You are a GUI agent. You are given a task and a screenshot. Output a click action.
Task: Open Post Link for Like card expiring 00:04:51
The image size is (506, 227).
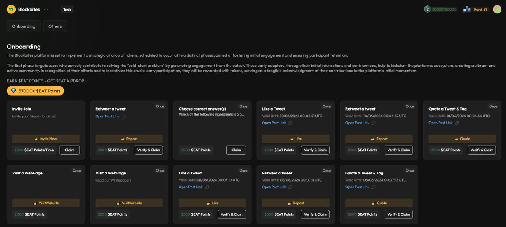(274, 123)
